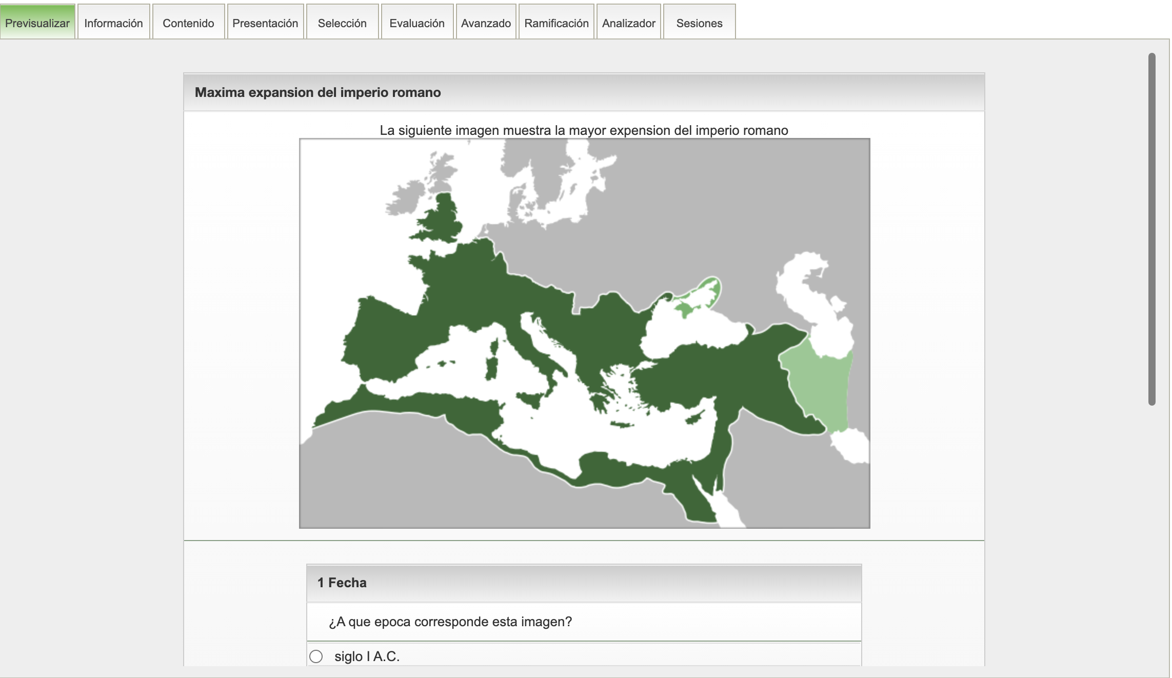Click the 'siglo I A.C.' answer label
This screenshot has height=678, width=1172.
coord(367,656)
